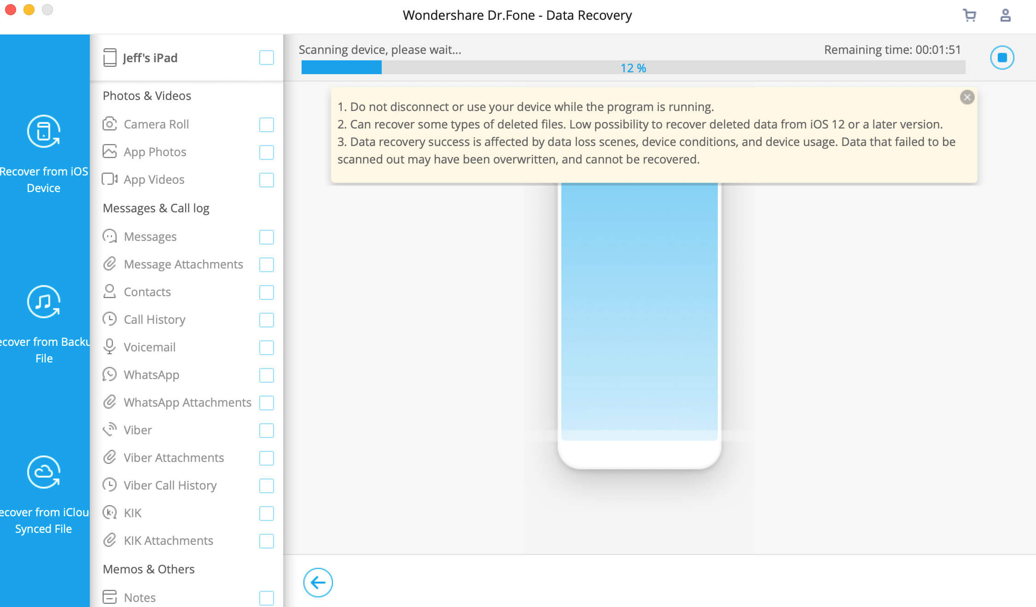1036x607 pixels.
Task: Open the shopping cart icon
Action: pyautogui.click(x=969, y=15)
